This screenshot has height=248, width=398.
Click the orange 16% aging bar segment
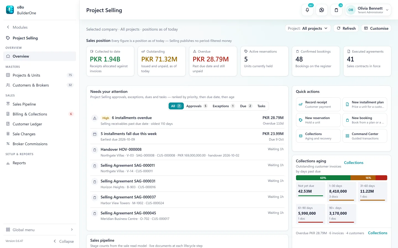tap(363, 178)
